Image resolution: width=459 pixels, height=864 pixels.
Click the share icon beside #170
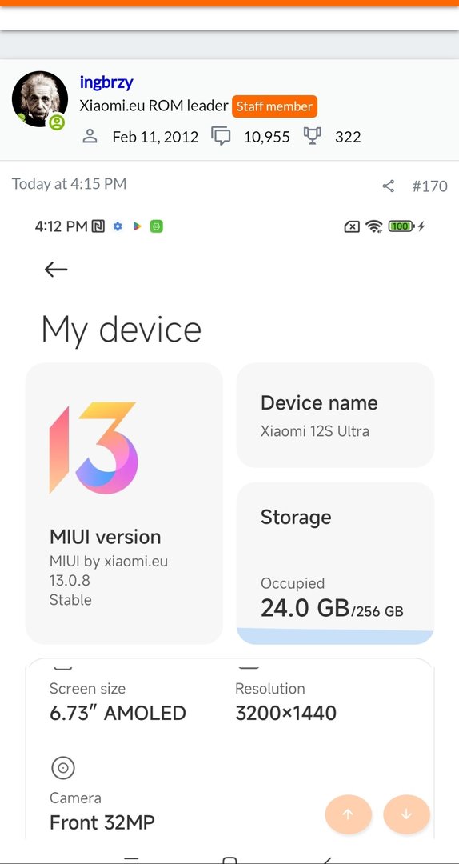point(389,186)
